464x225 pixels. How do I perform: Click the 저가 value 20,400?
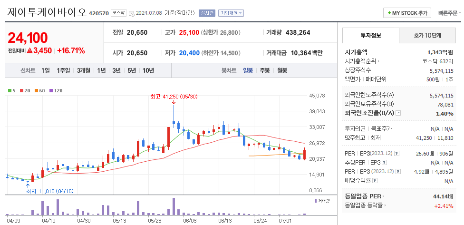point(189,53)
